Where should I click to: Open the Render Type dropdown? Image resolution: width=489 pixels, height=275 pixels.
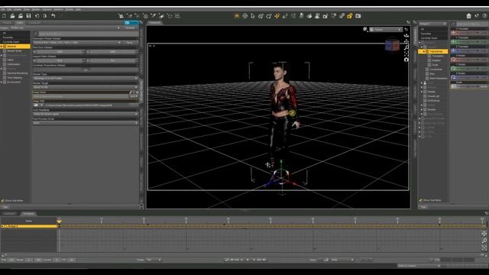pyautogui.click(x=86, y=78)
